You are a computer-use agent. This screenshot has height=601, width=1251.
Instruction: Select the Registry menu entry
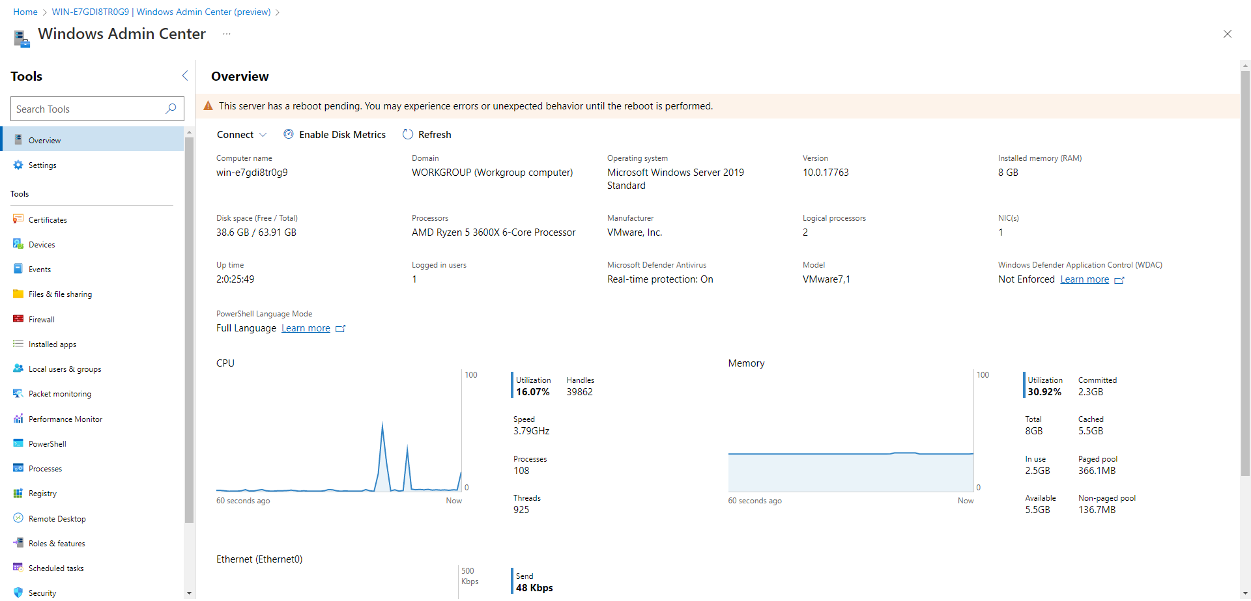click(92, 493)
